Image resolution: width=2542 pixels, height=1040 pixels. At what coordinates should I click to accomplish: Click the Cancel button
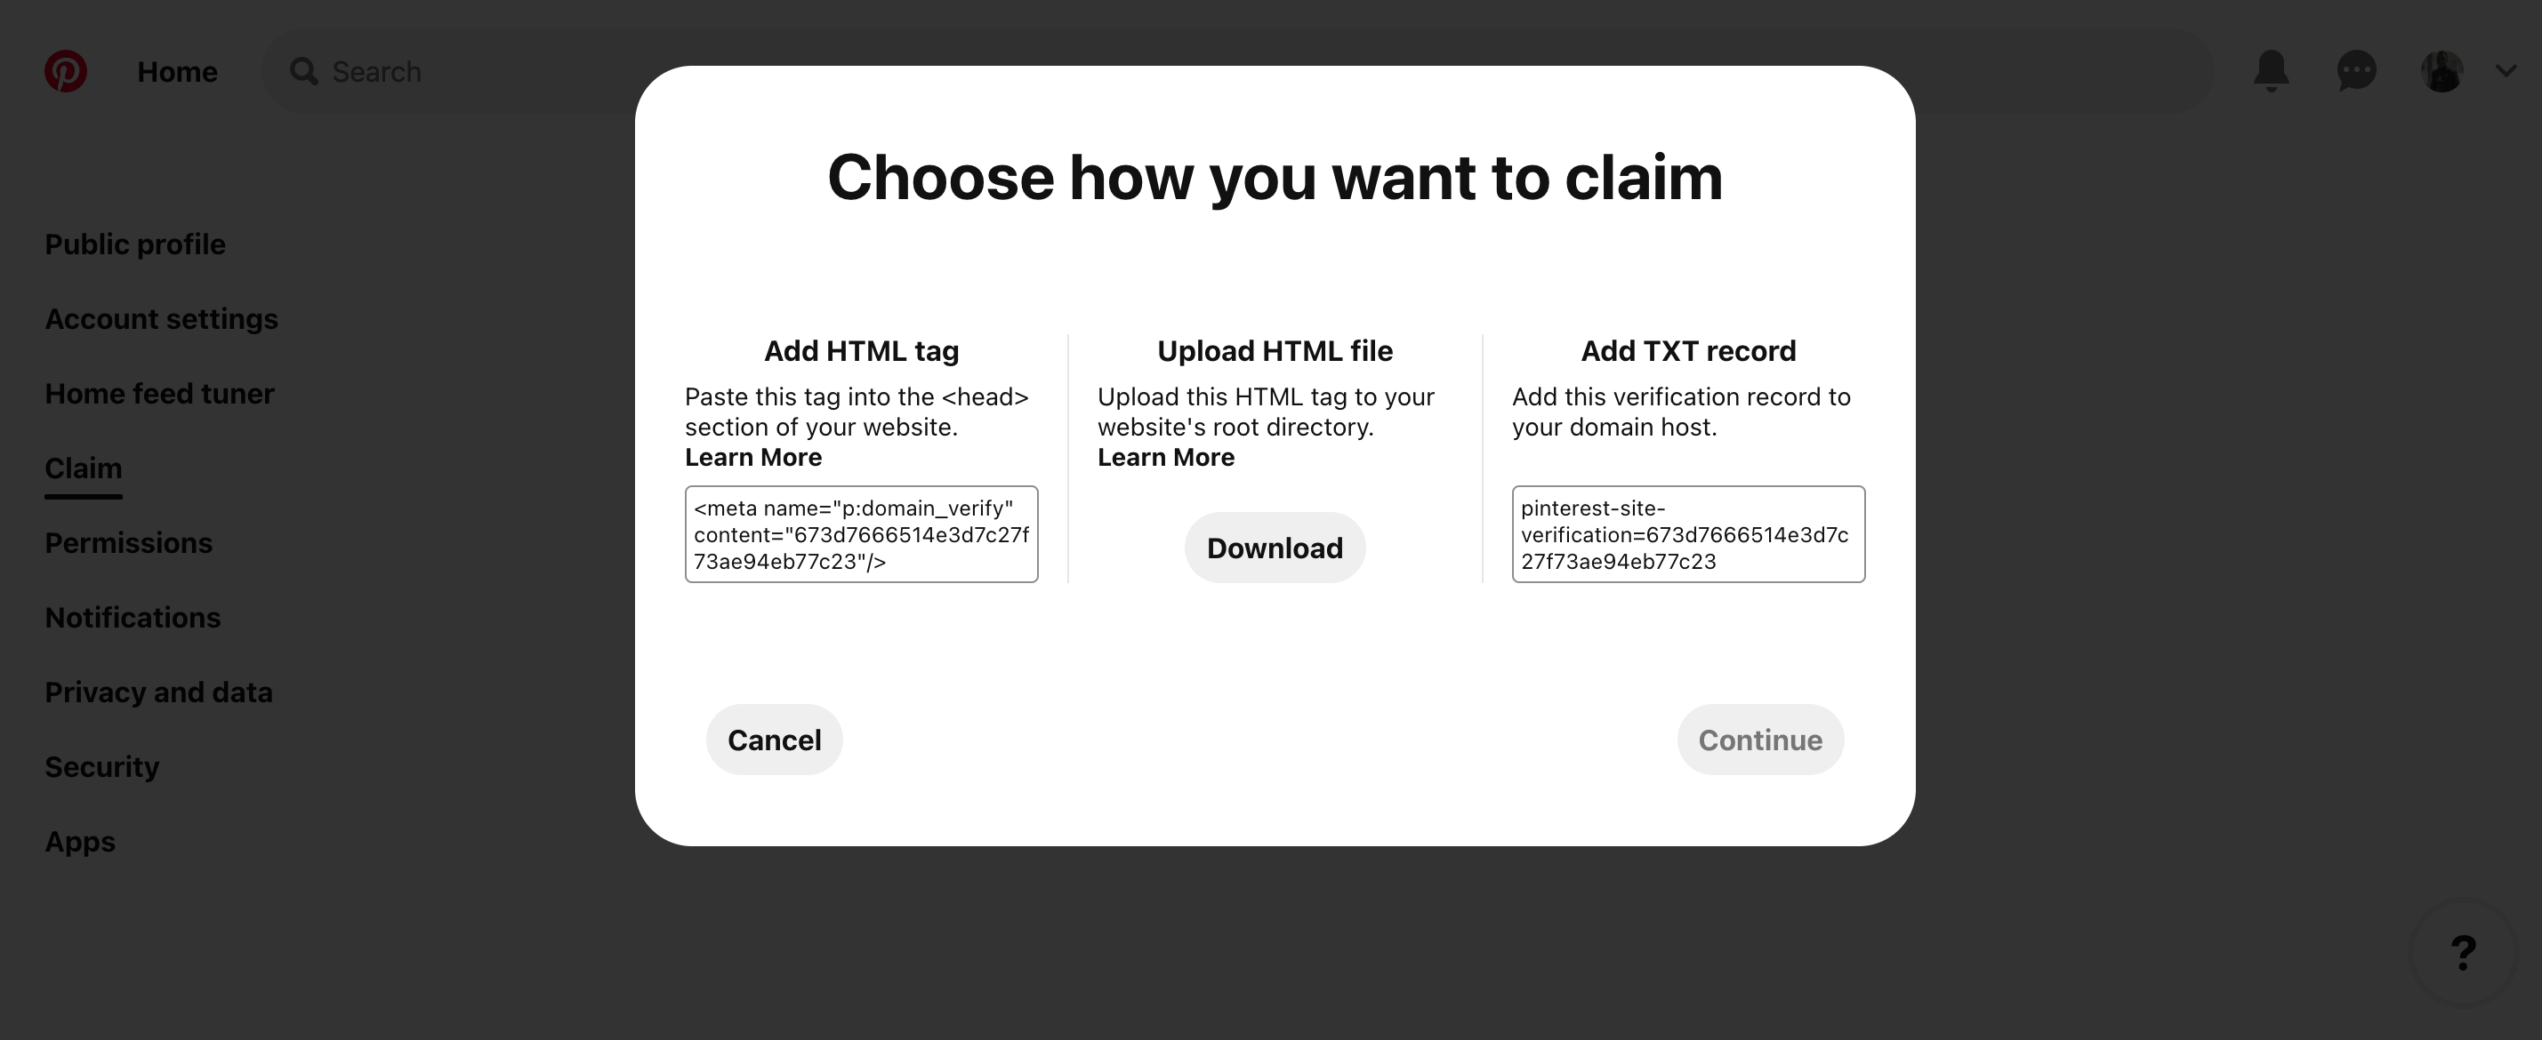(773, 739)
